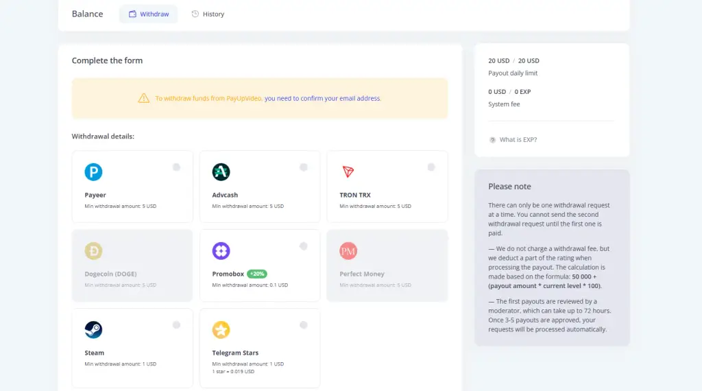Click the 'Withdrawal details:' label
This screenshot has height=391, width=702.
pos(103,136)
